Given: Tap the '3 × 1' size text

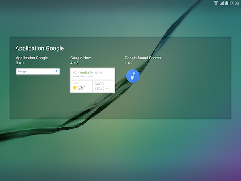Looking at the screenshot, I should click(x=20, y=63).
